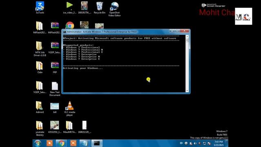Maximize the Activate Windows 7 console window
Screen dimensions: 261x147
tap(177, 31)
